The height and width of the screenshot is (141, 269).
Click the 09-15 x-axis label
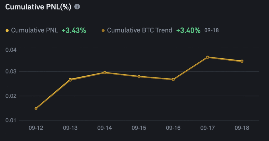click(139, 128)
